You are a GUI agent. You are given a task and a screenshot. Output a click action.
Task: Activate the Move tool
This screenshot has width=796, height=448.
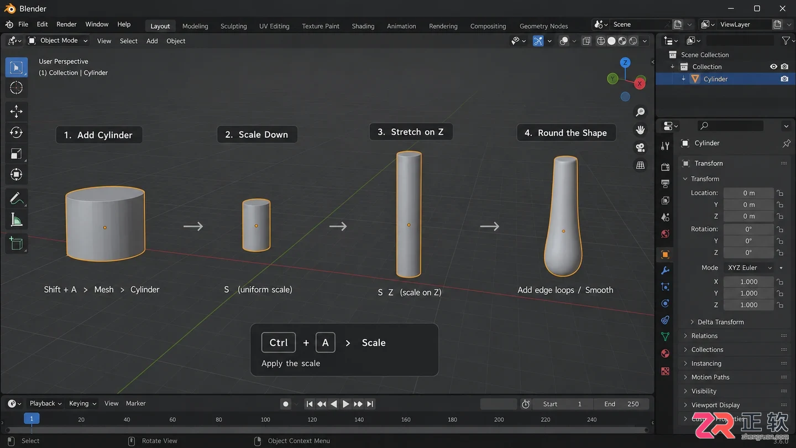point(17,111)
